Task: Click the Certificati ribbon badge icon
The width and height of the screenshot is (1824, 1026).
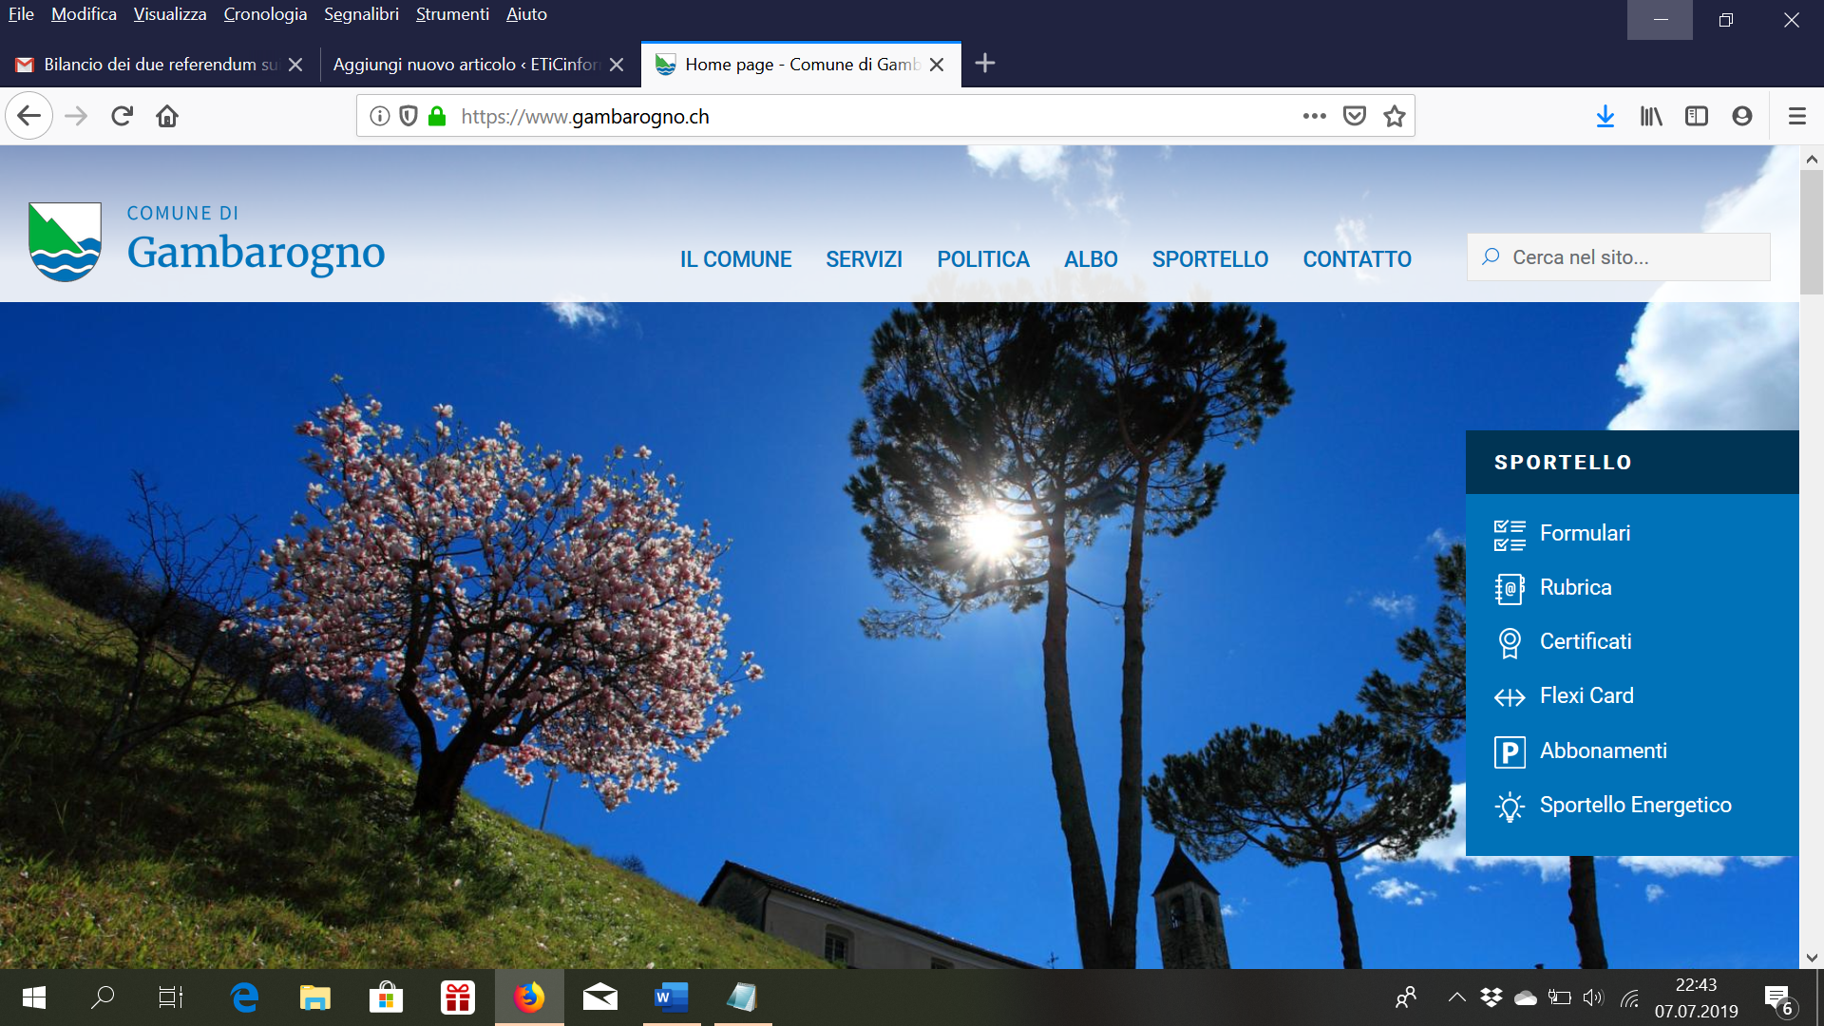Action: 1510,643
